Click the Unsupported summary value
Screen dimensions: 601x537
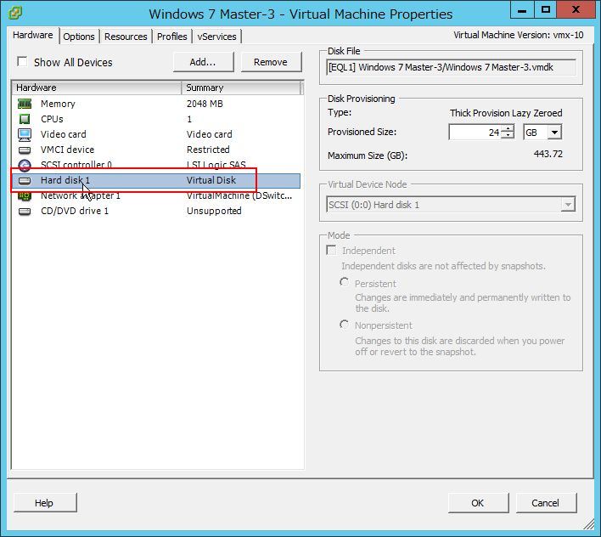[214, 211]
